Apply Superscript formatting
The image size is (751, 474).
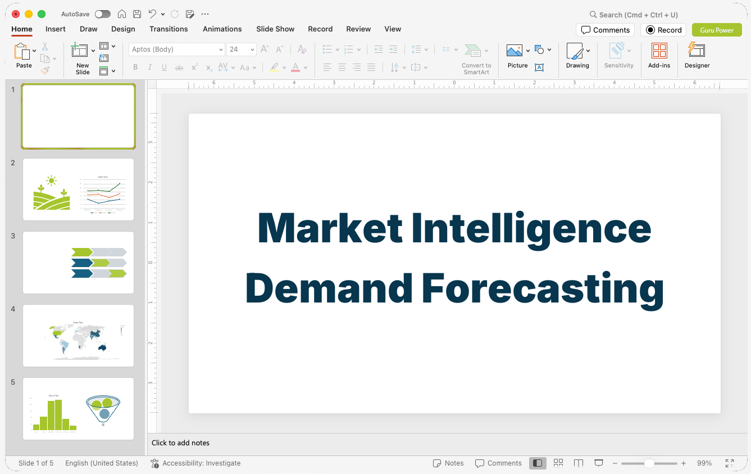click(194, 67)
